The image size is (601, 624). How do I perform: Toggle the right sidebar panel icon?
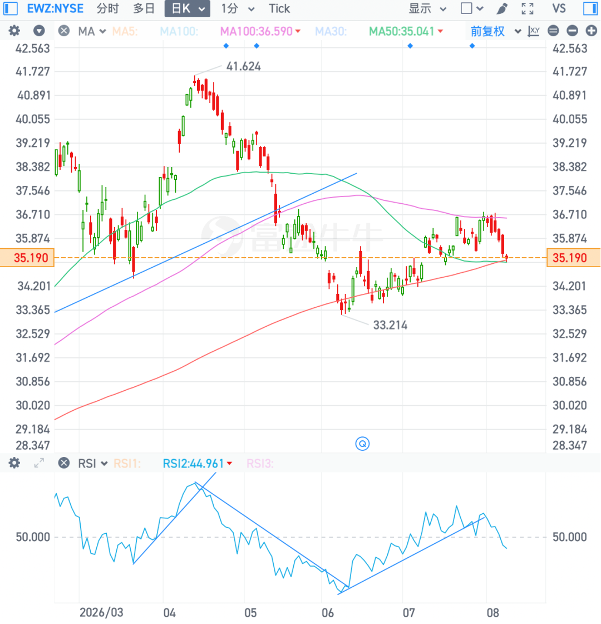click(590, 8)
